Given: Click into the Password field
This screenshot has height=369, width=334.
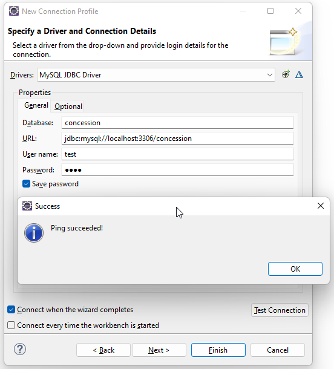Looking at the screenshot, I should point(177,170).
